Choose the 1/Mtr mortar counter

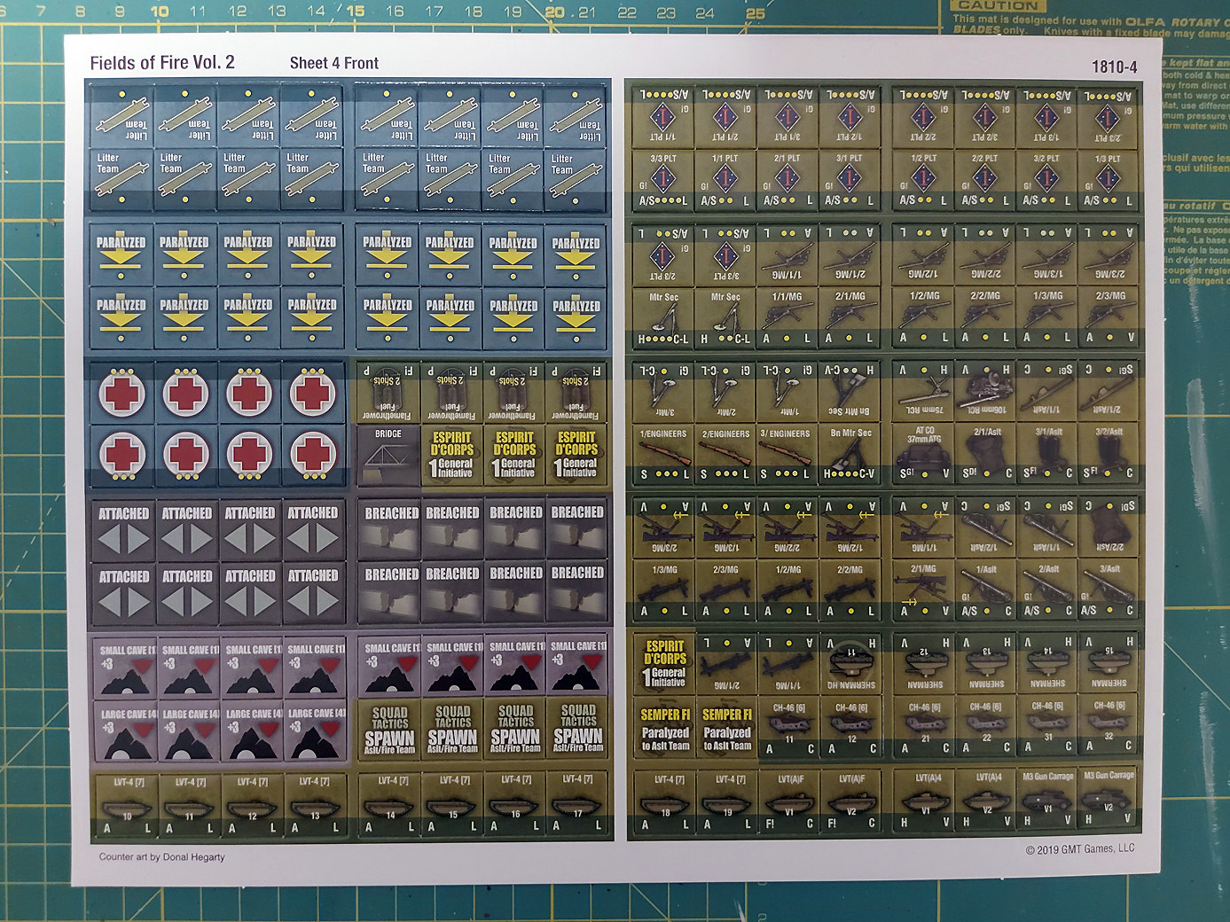tap(789, 392)
